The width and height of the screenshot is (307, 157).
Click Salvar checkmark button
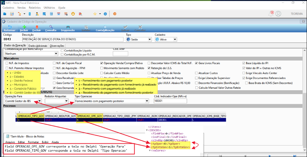pos(125,28)
